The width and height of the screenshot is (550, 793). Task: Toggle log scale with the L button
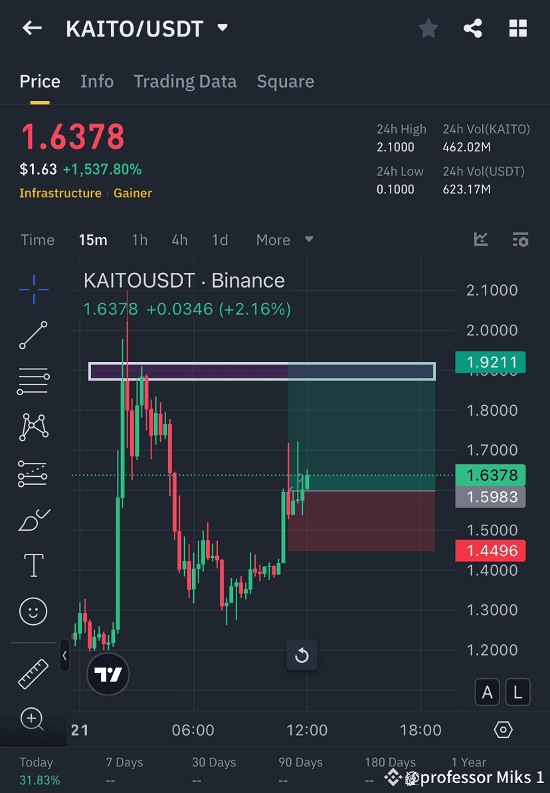pos(517,692)
